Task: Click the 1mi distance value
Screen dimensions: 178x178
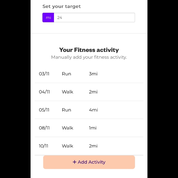Action: tap(93, 128)
